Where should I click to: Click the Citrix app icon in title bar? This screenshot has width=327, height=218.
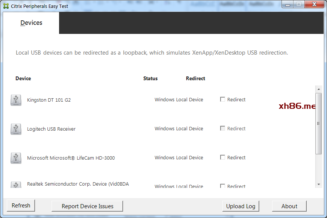pos(6,6)
